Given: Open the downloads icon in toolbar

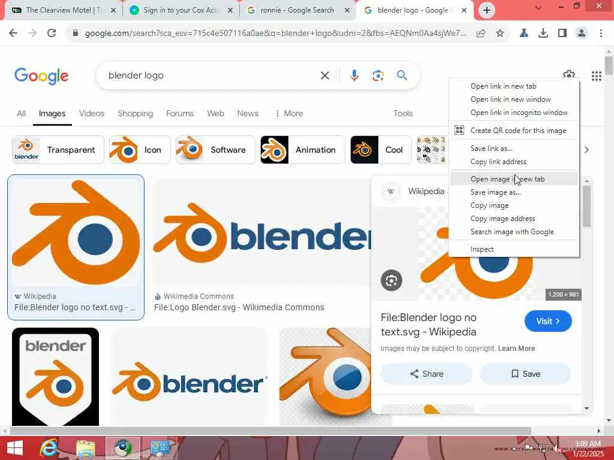Looking at the screenshot, I should click(543, 34).
